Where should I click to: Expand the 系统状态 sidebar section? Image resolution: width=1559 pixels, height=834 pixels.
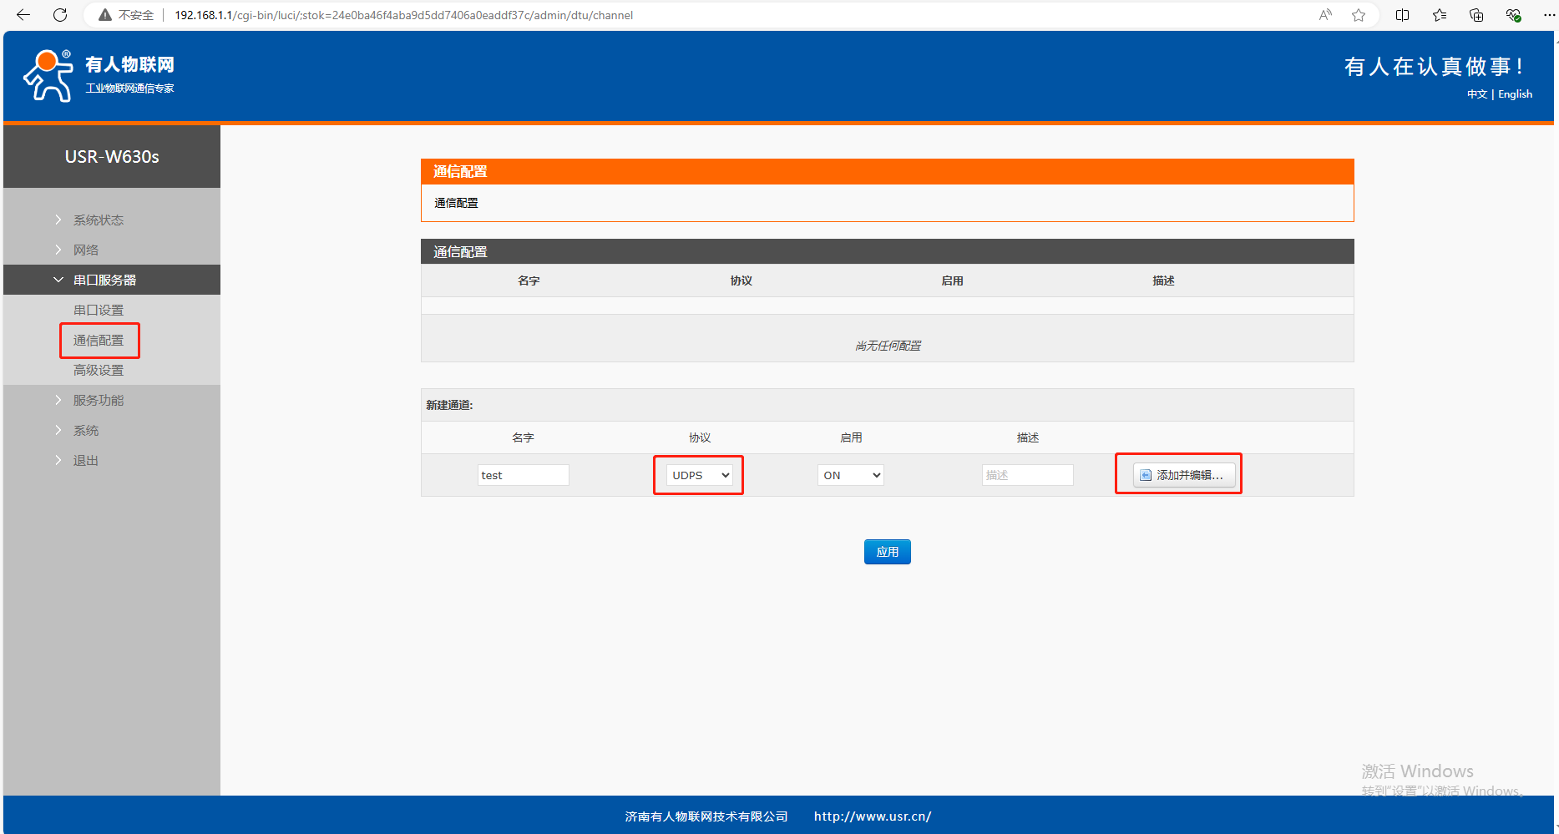point(98,220)
